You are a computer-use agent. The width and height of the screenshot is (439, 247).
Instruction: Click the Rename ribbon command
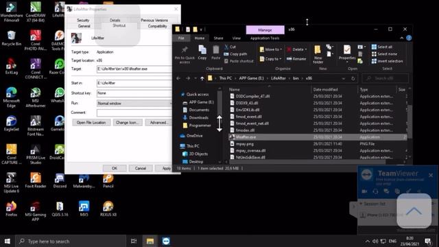pos(296,59)
